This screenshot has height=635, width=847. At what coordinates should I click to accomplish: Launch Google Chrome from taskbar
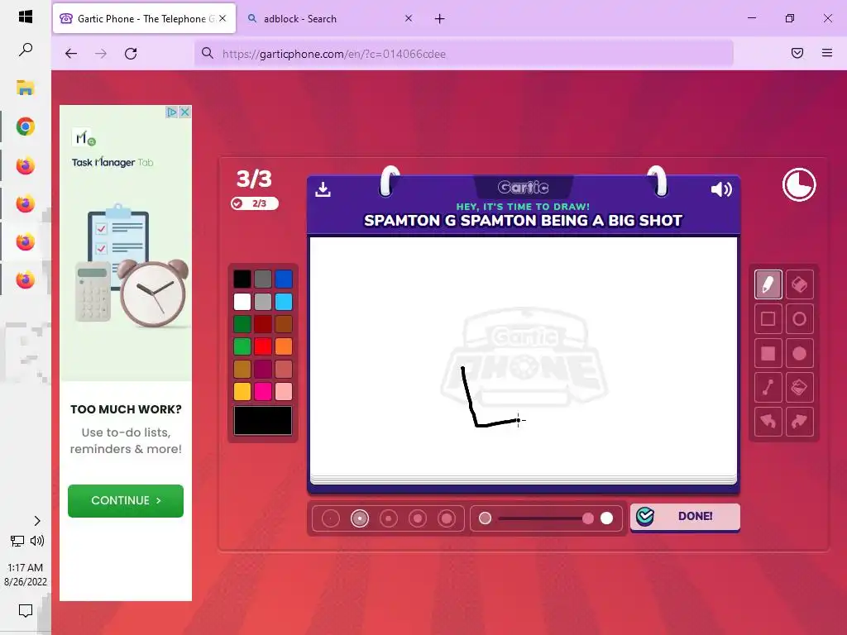point(26,127)
